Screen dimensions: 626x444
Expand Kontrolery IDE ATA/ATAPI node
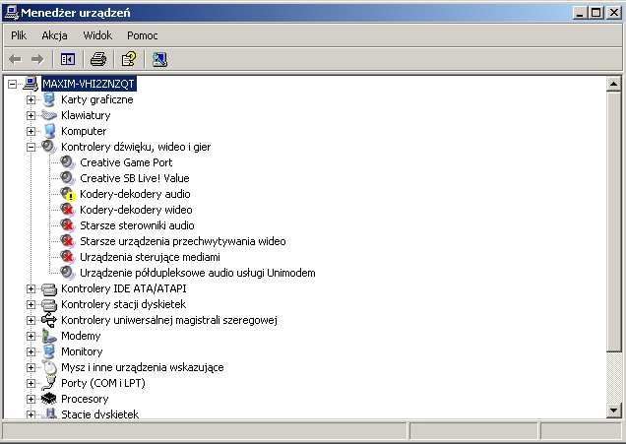(31, 288)
